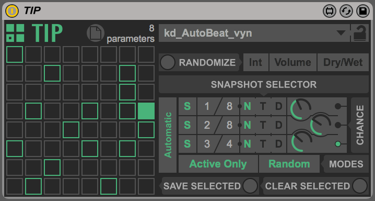Select the Dry/Wet tab
This screenshot has width=375, height=201.
[x=343, y=62]
